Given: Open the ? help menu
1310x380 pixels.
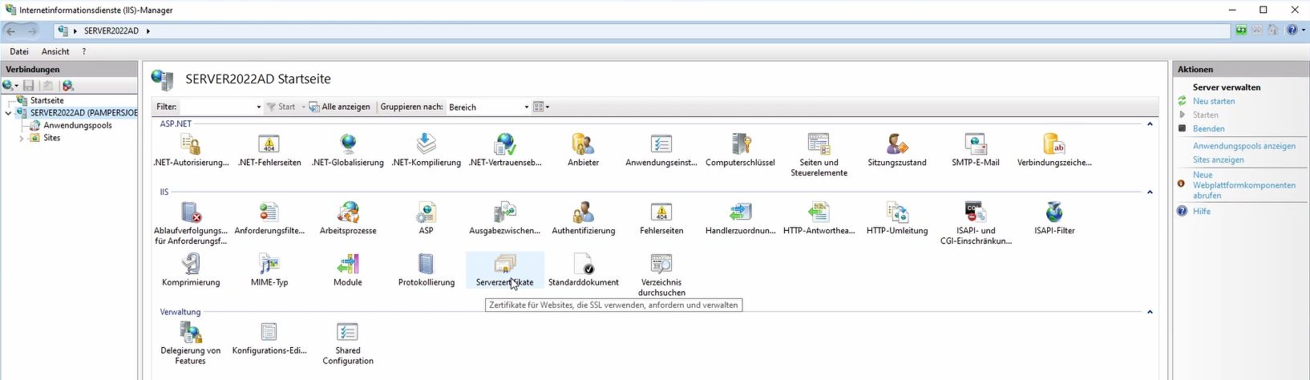Looking at the screenshot, I should [x=84, y=51].
